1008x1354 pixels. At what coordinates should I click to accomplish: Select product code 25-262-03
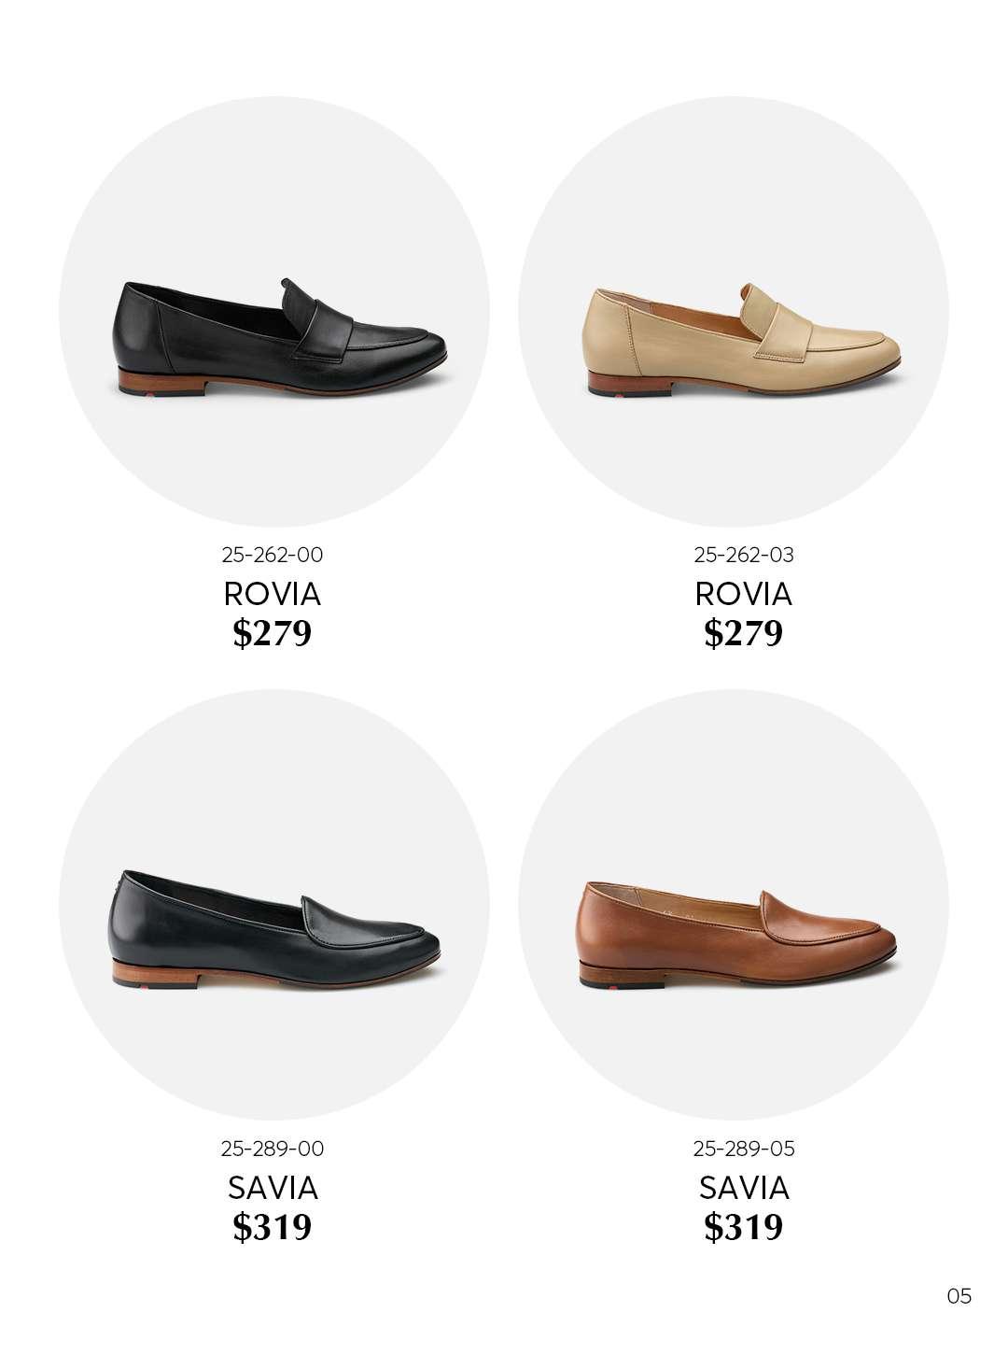click(744, 555)
